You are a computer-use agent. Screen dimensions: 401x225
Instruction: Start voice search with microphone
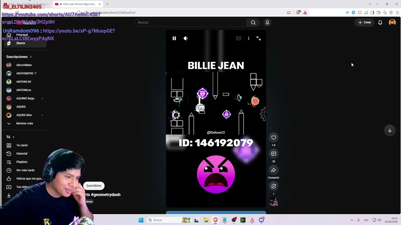tap(267, 22)
